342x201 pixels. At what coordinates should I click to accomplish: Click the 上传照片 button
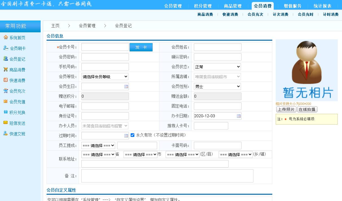pyautogui.click(x=286, y=110)
